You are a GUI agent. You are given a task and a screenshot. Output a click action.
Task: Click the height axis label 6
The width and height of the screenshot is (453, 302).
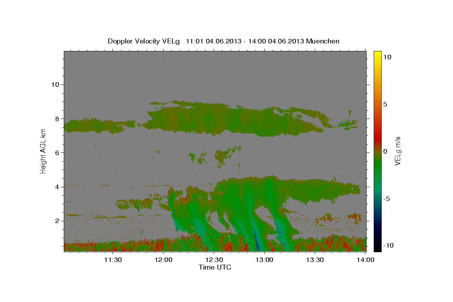[57, 153]
